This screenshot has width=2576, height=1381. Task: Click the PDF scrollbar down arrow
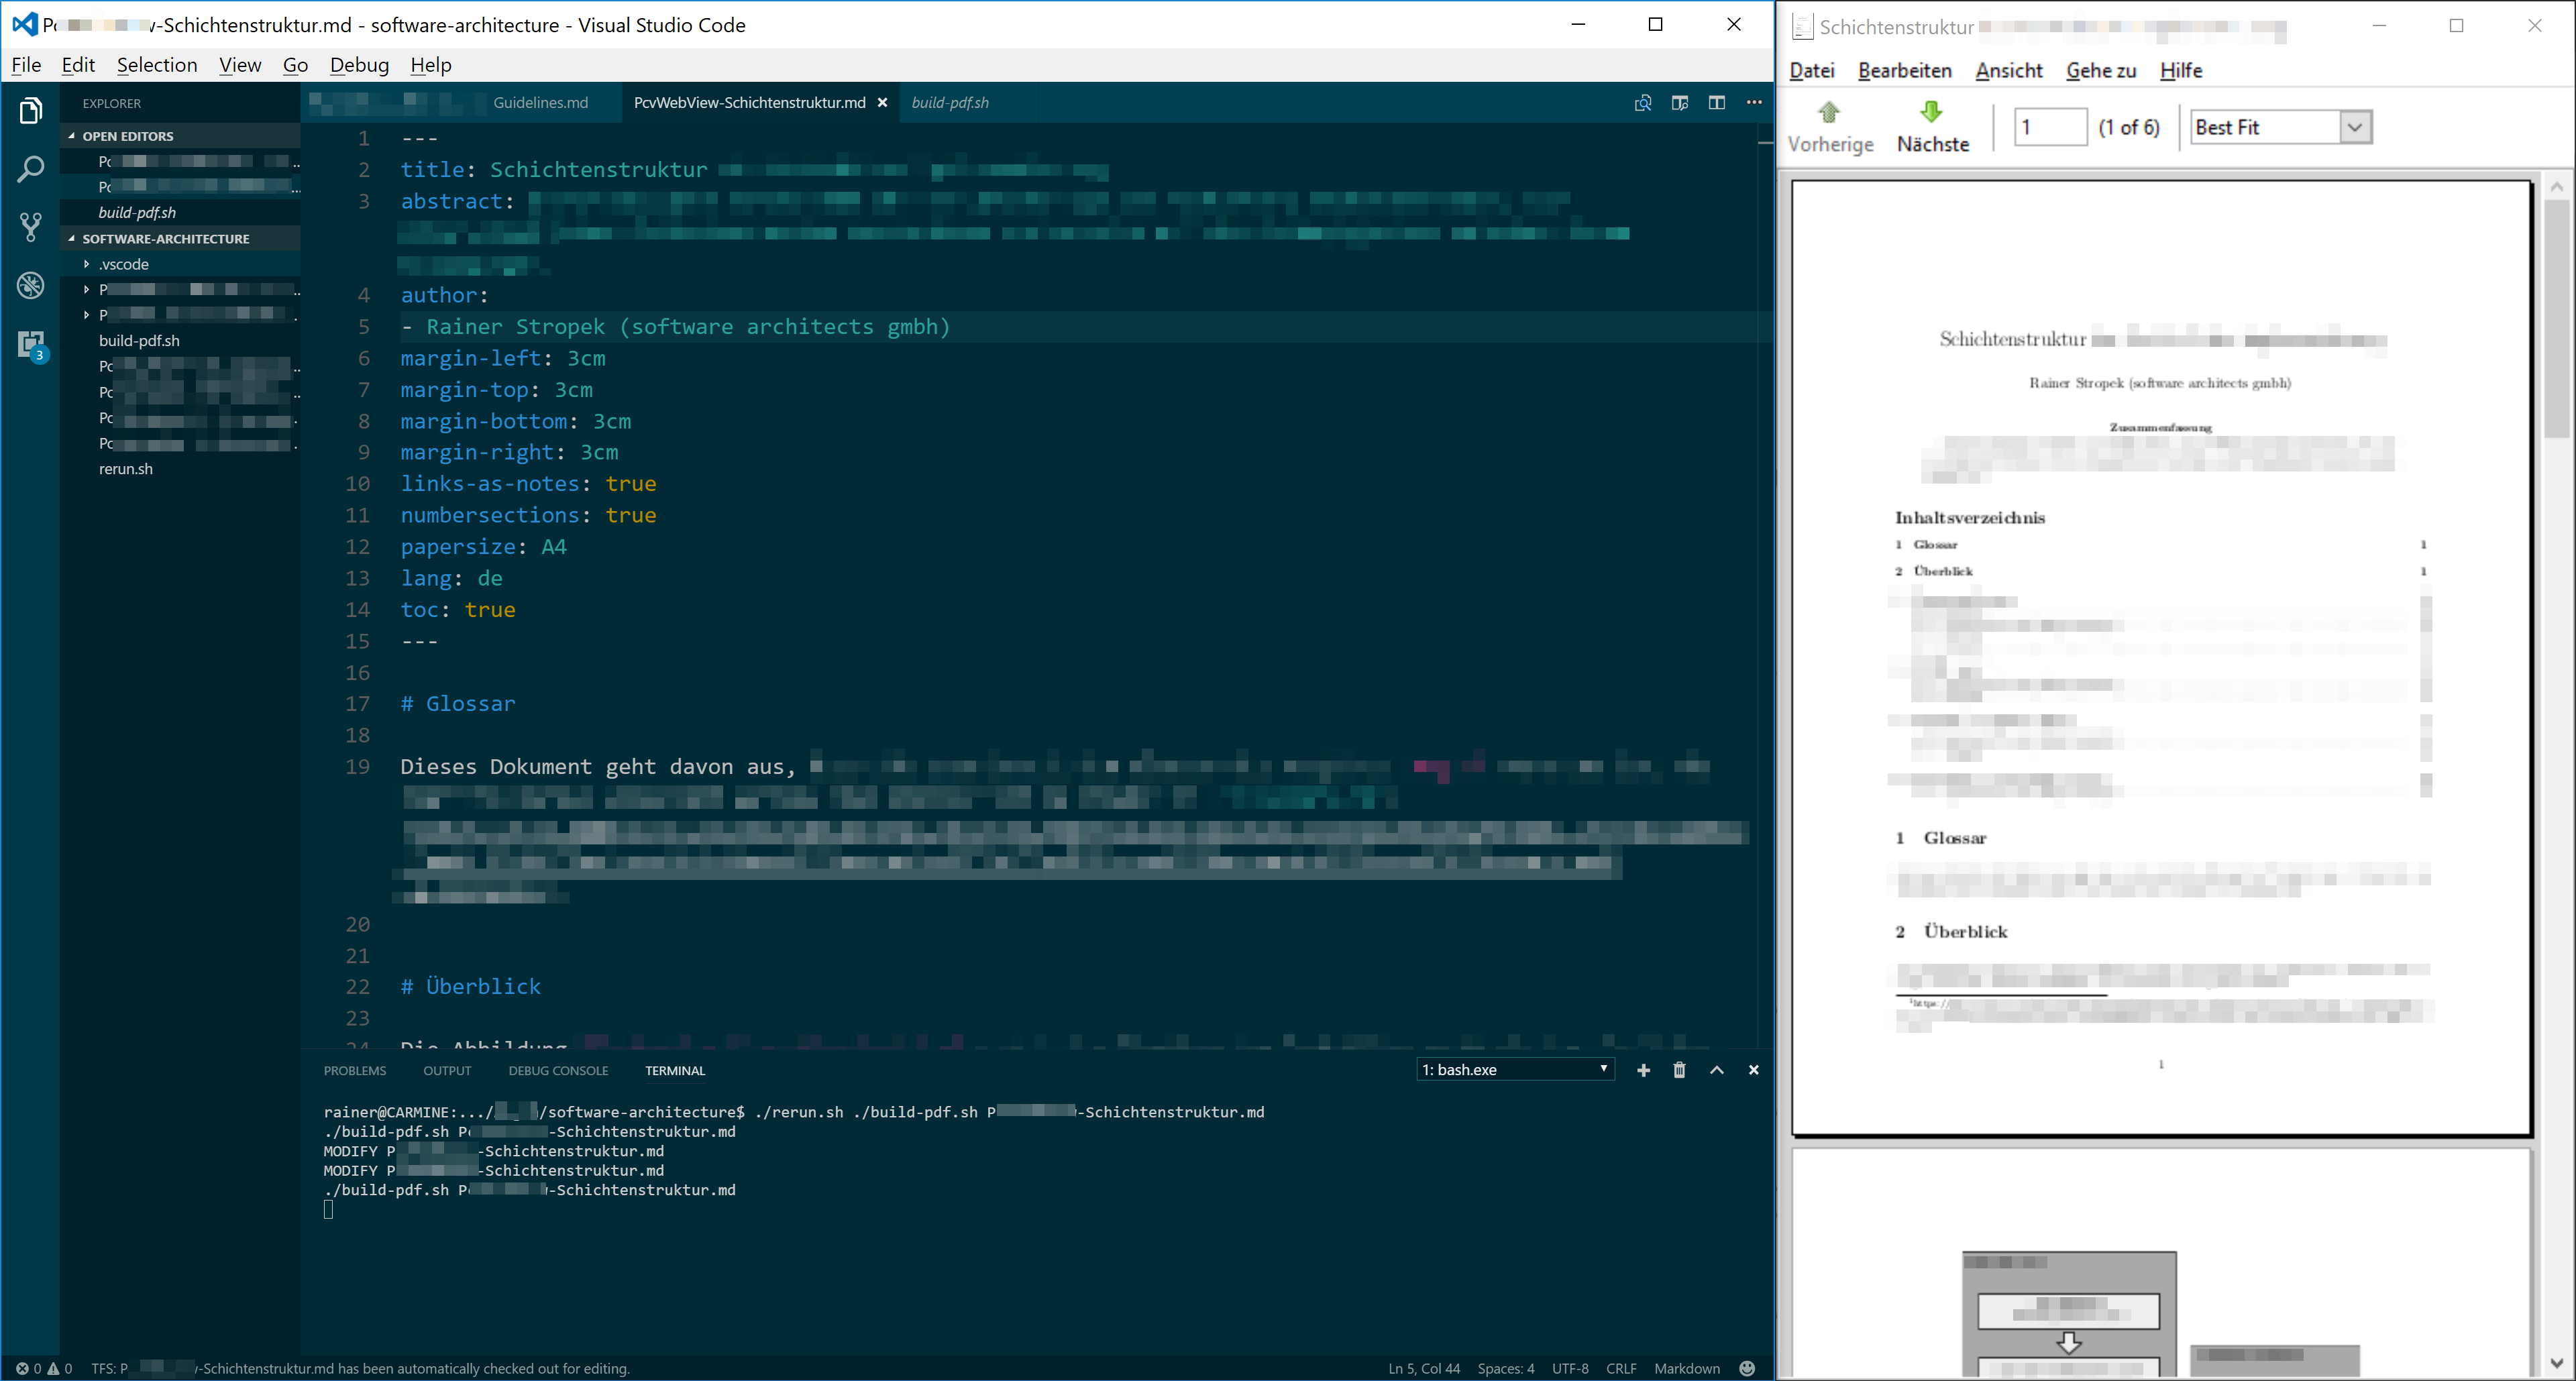click(x=2557, y=1362)
